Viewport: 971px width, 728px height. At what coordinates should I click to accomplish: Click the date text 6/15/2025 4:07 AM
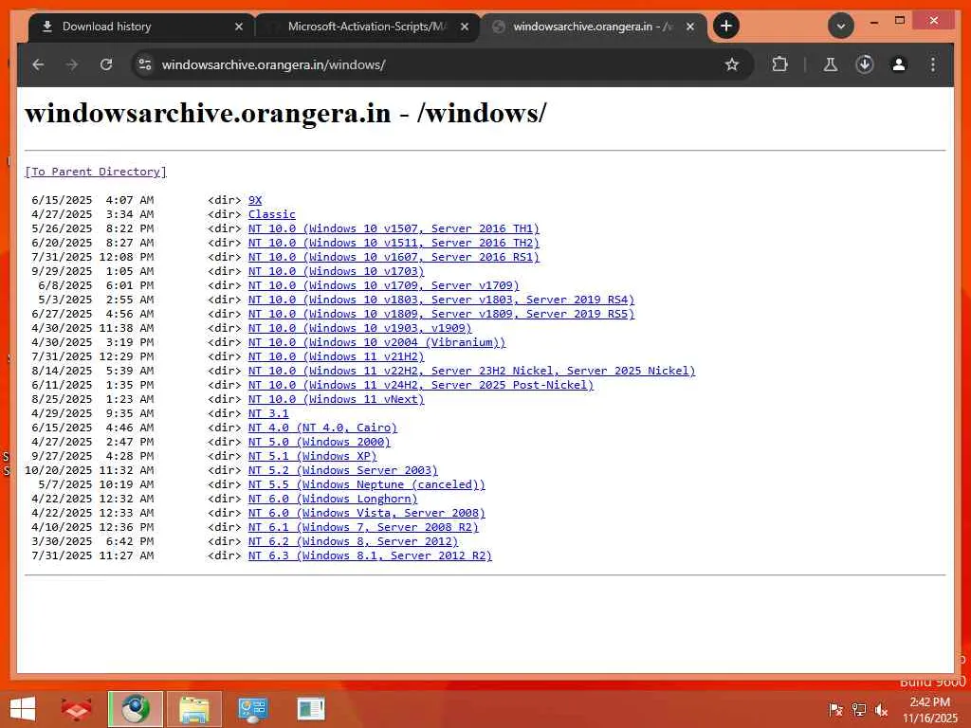click(x=93, y=200)
